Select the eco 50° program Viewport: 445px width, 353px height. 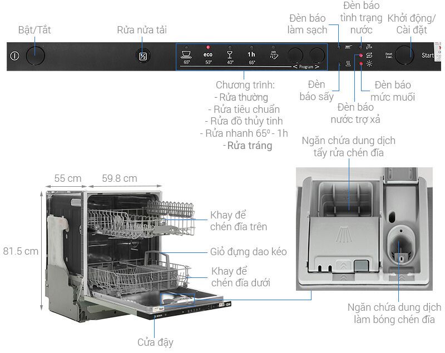[207, 55]
